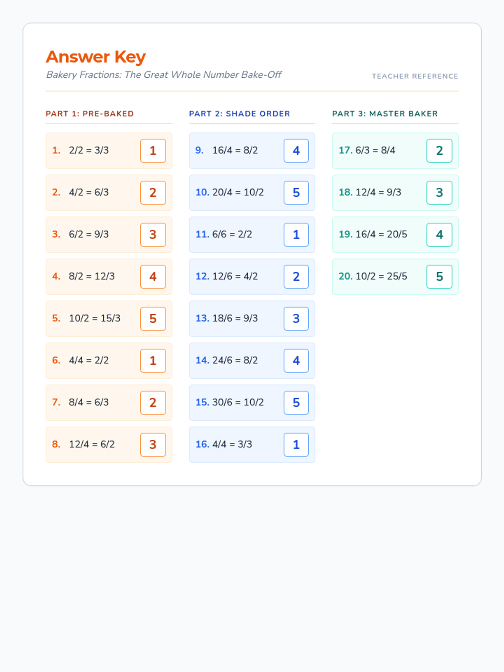This screenshot has width=504, height=672.
Task: Select the Part 2: Shade Order heading
Action: [x=239, y=114]
